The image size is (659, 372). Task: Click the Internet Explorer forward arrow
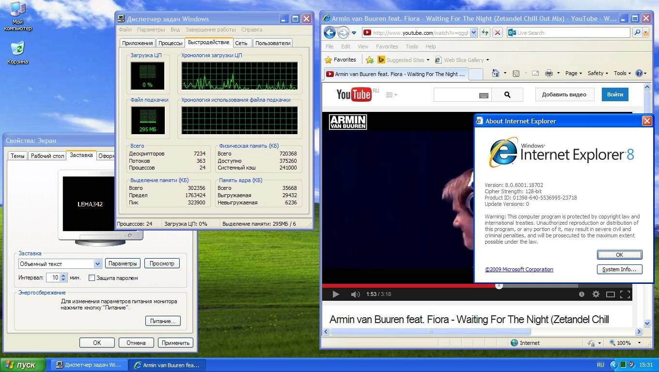point(343,32)
